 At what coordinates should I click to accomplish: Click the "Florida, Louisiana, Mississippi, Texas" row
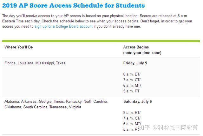pyautogui.click(x=35, y=63)
